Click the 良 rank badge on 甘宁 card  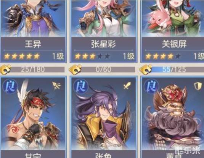(10, 86)
